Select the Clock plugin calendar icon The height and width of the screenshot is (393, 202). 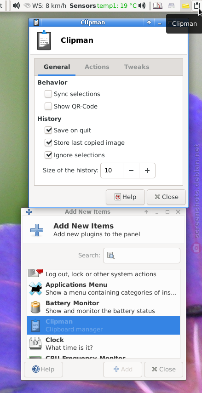coord(35,344)
